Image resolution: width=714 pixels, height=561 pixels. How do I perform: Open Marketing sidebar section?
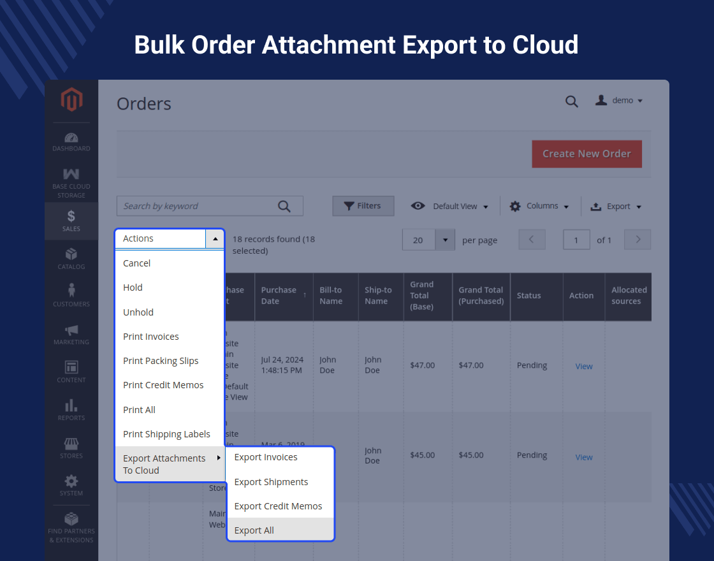click(71, 334)
